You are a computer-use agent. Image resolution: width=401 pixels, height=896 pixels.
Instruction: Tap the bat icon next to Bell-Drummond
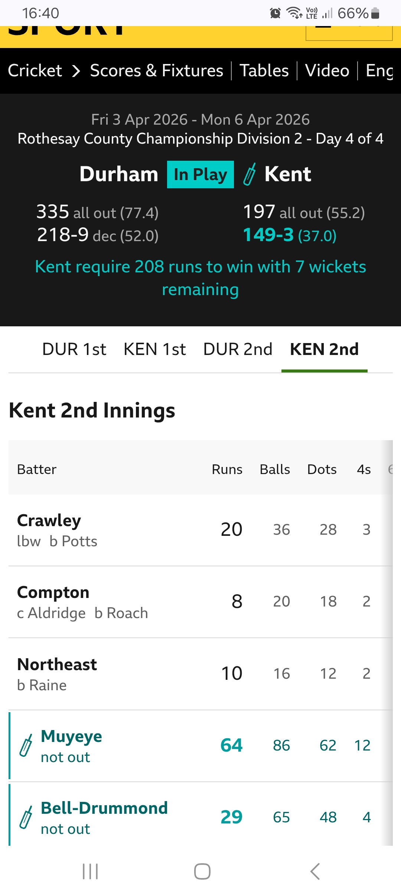tap(26, 817)
